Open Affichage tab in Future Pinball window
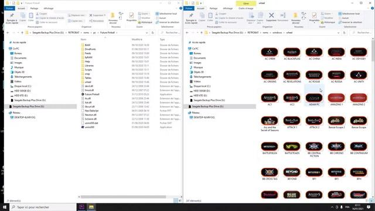375x211 pixels. pos(49,8)
